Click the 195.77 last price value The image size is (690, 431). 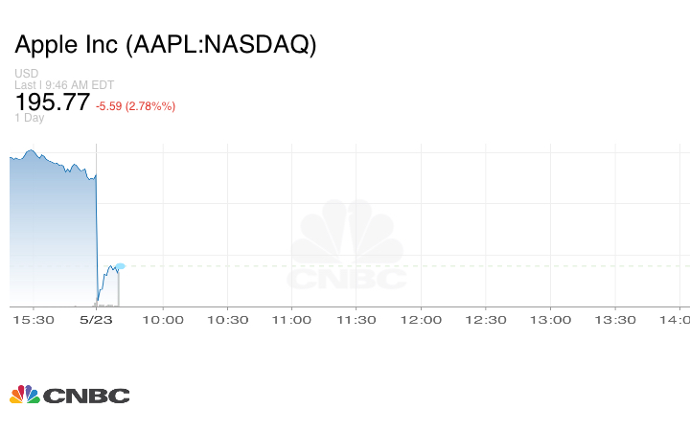pyautogui.click(x=53, y=102)
